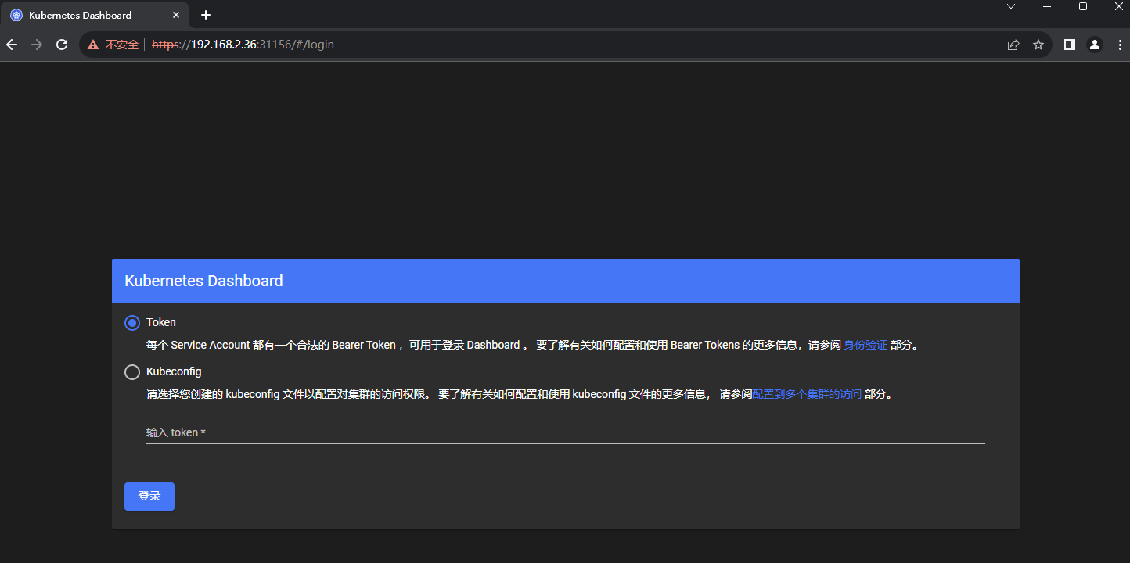Open the Chrome three-dot menu
Viewport: 1130px width, 563px height.
[1118, 45]
